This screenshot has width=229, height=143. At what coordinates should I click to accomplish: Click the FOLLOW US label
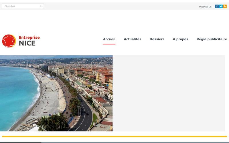206,7
